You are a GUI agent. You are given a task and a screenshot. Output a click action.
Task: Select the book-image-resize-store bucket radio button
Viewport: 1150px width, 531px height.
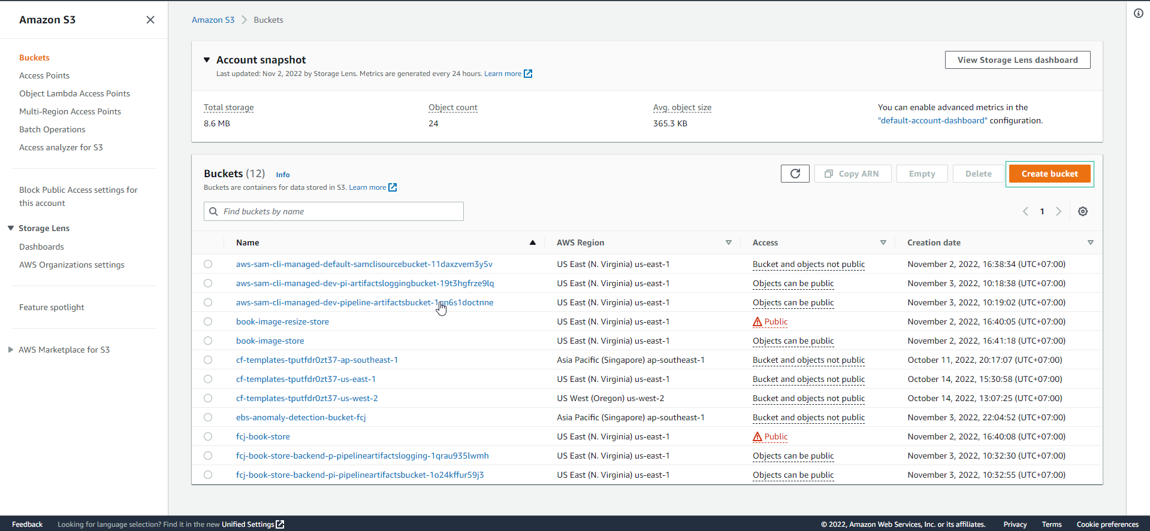tap(208, 321)
